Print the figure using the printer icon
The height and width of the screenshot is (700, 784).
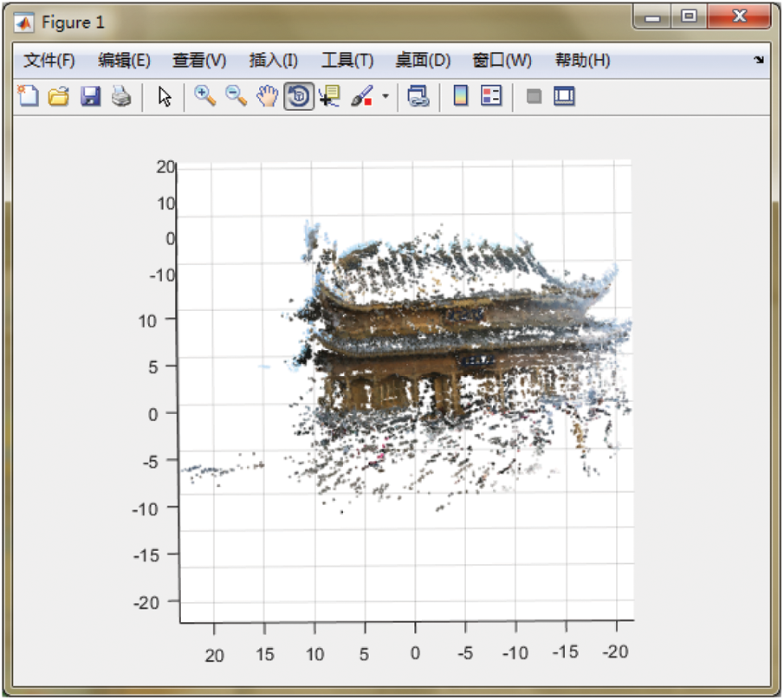click(x=120, y=96)
